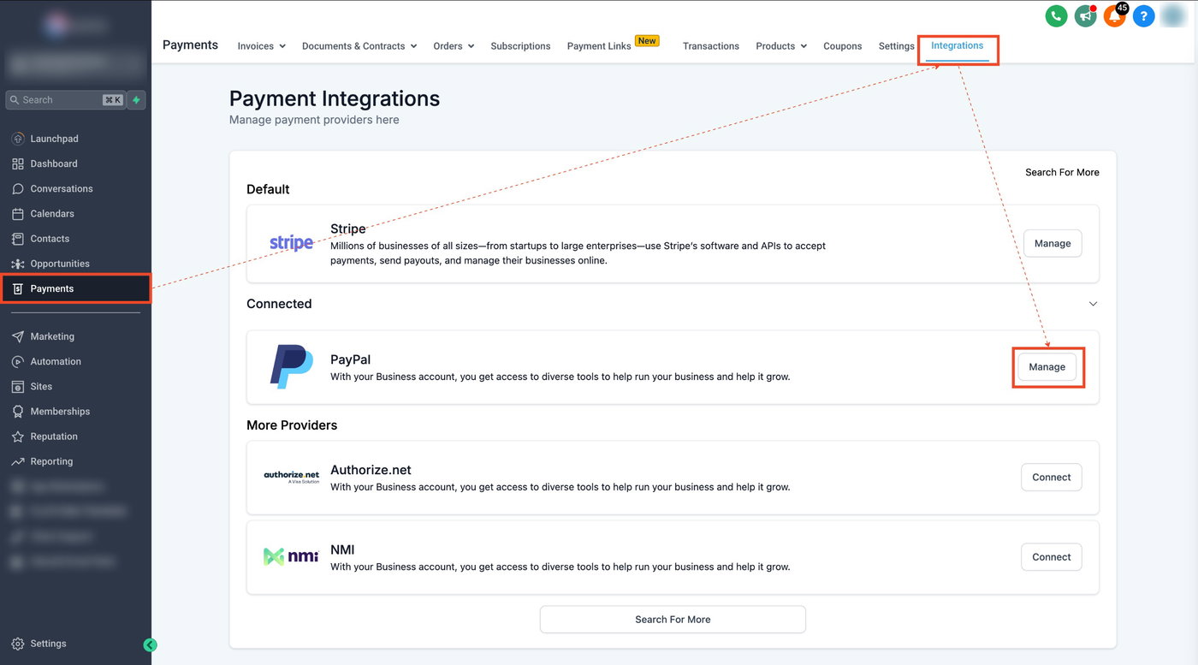The height and width of the screenshot is (665, 1198).
Task: Open Launchpad in the sidebar
Action: [54, 139]
